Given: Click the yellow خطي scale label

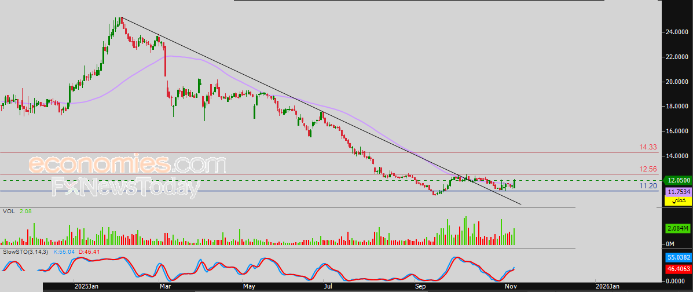Looking at the screenshot, I should coord(678,201).
